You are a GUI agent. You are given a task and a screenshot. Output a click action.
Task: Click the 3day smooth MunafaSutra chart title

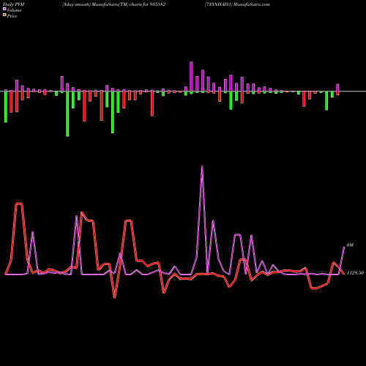[x=114, y=4]
